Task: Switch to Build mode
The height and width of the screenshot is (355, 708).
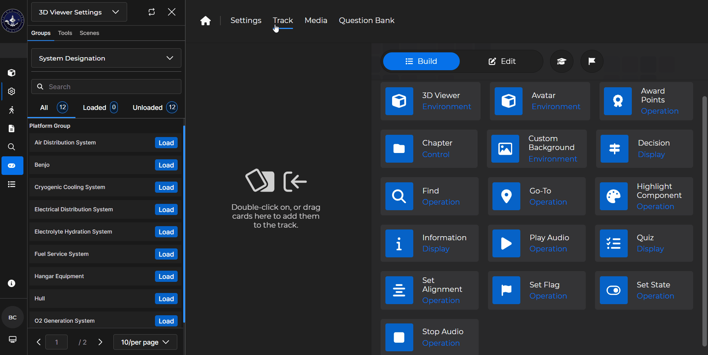Action: 421,61
